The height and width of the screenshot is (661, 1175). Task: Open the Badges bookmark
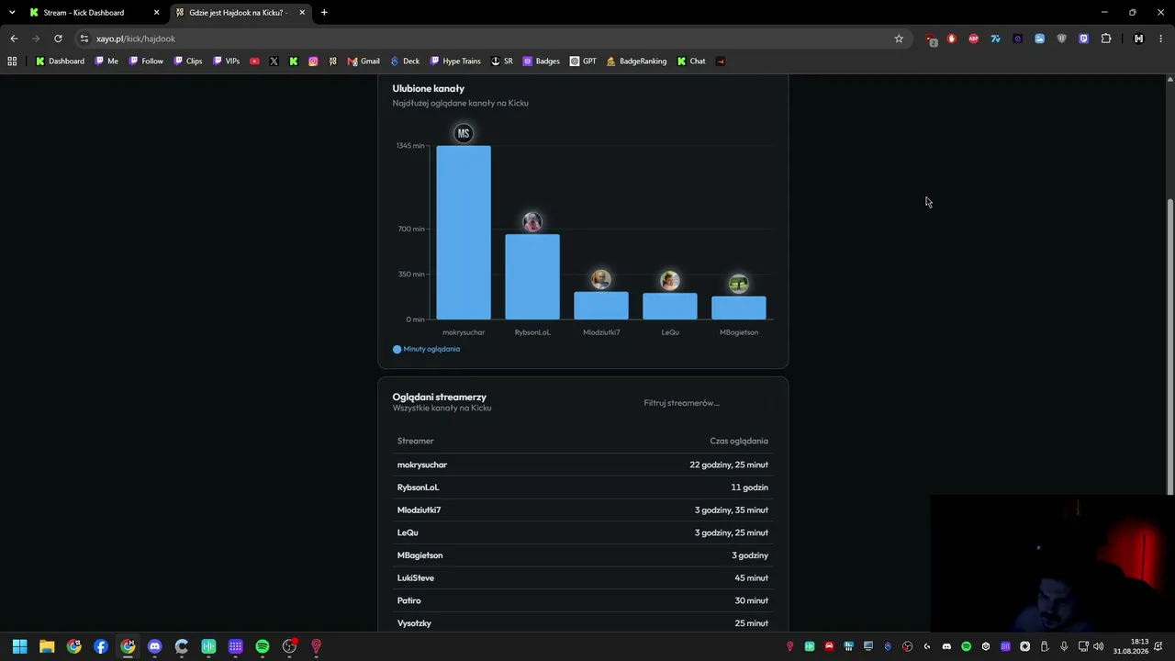pos(542,62)
